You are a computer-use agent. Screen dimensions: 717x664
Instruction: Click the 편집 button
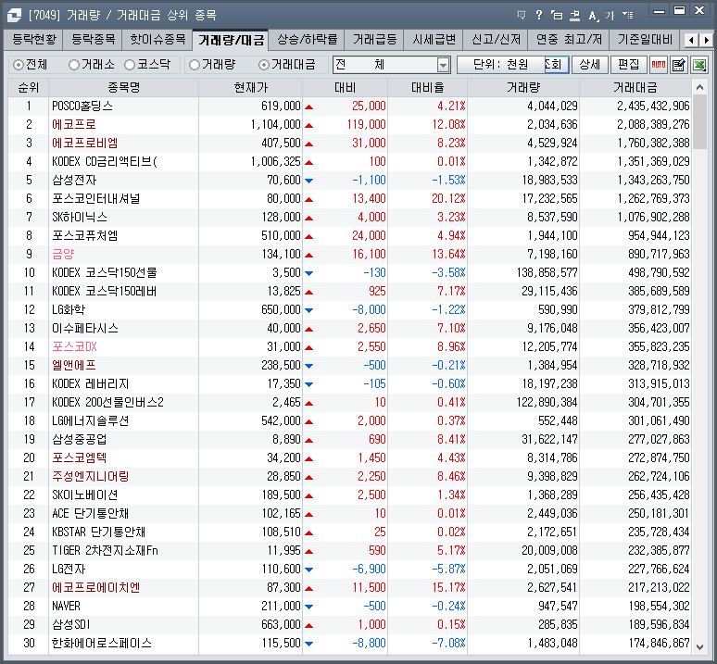629,65
